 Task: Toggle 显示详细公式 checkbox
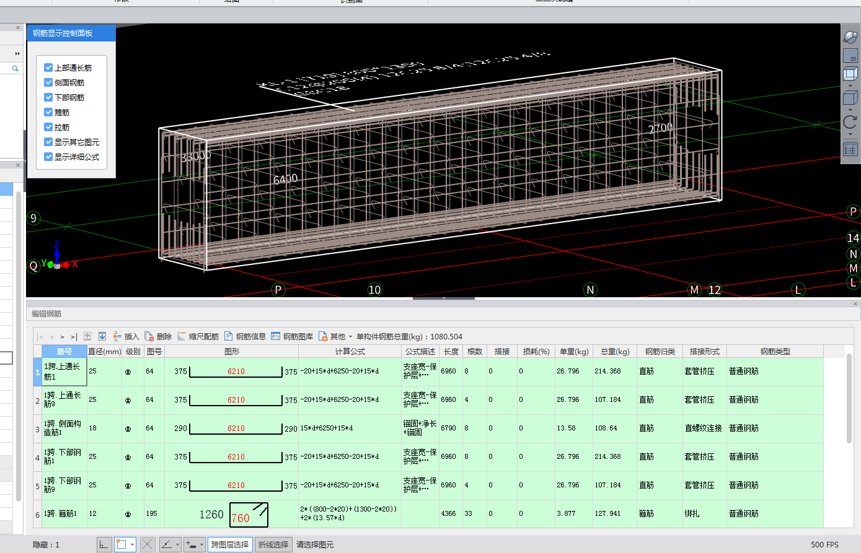(x=48, y=157)
